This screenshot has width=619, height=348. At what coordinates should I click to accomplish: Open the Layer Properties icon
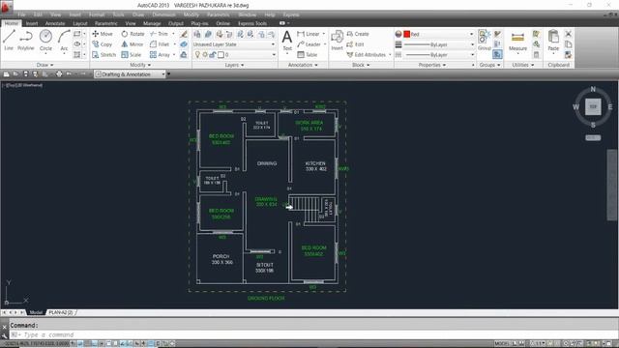197,35
